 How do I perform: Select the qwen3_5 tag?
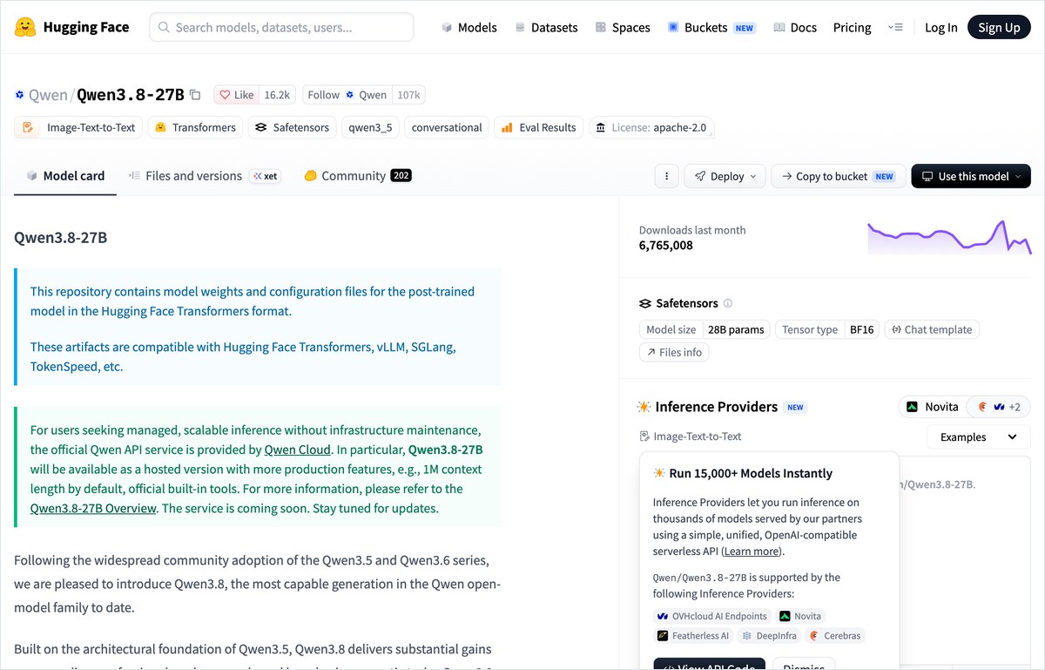pos(370,127)
